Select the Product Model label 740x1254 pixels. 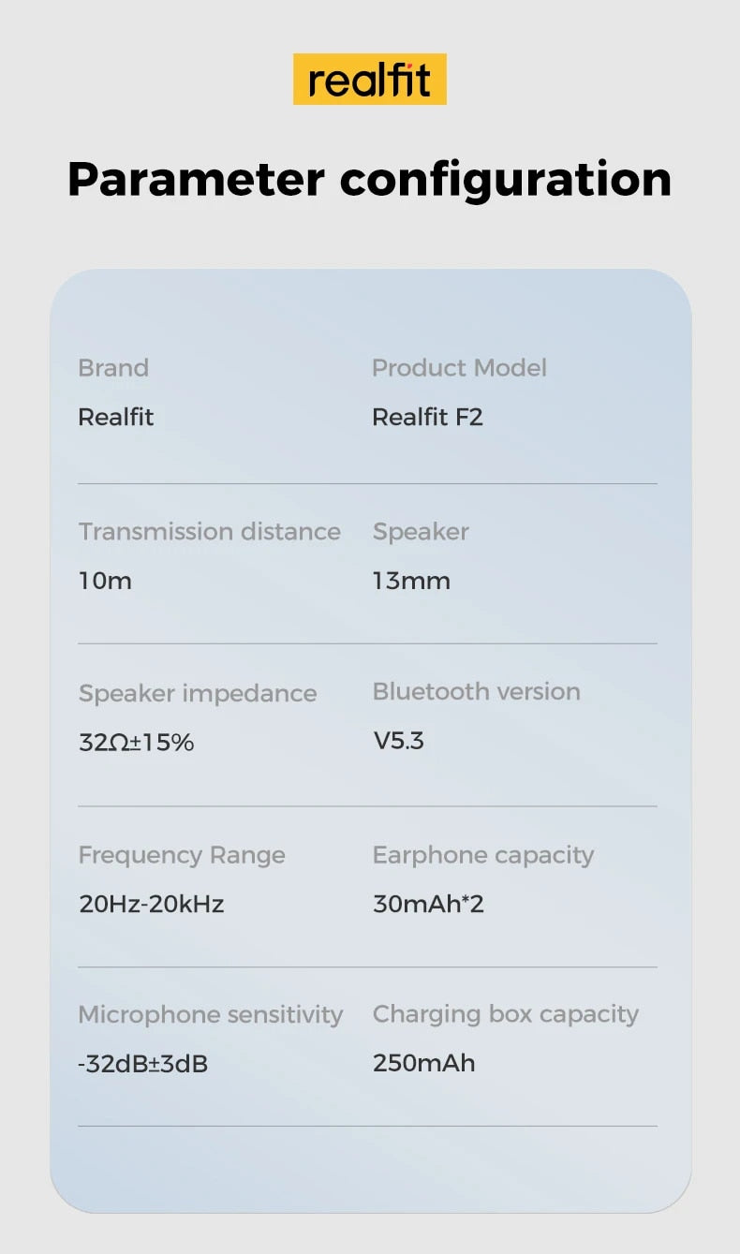coord(459,368)
